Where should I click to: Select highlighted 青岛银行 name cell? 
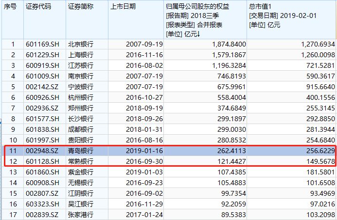click(81, 151)
